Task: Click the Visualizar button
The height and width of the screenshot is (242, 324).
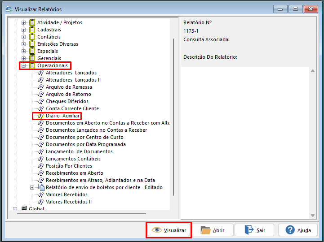Action: [169, 230]
